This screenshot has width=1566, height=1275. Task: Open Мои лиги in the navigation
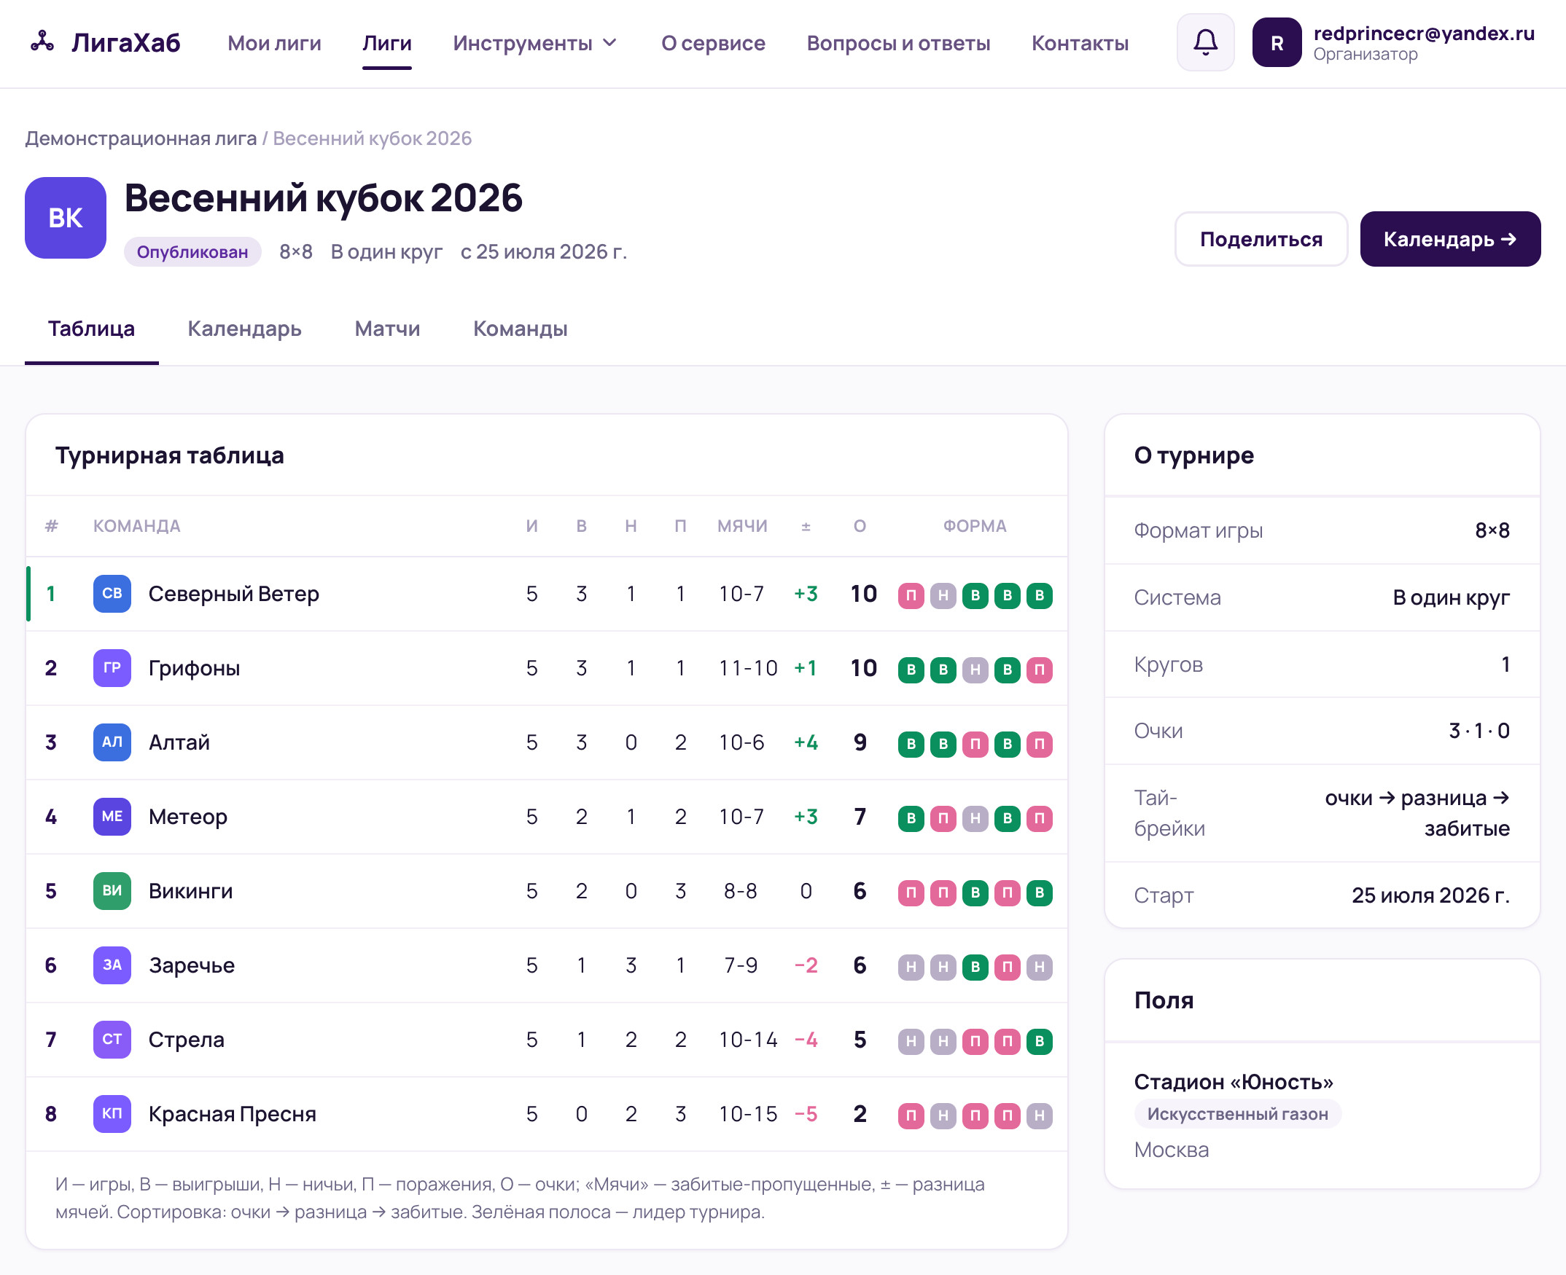(274, 43)
